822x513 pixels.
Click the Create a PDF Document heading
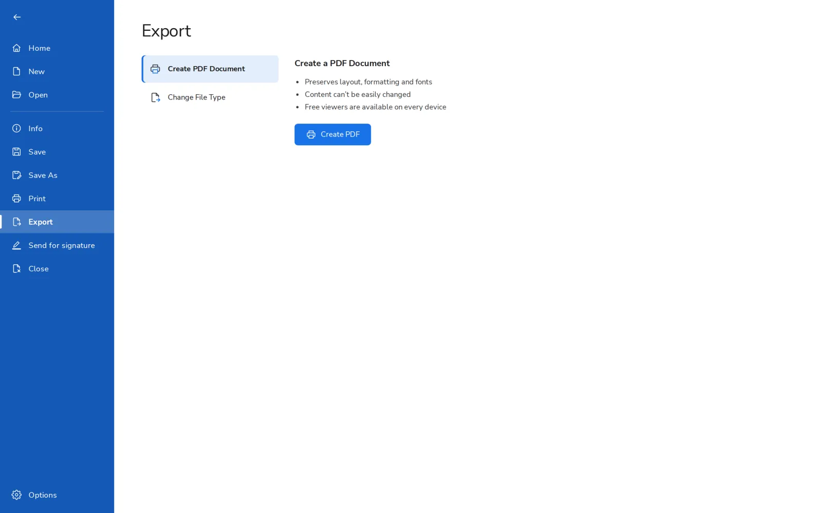(x=342, y=63)
